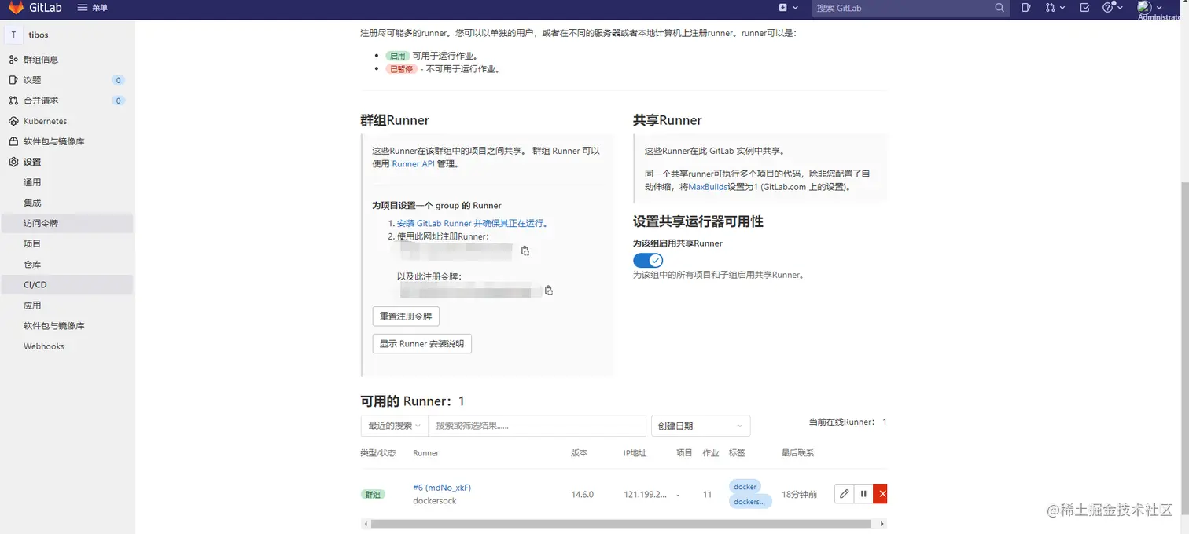1189x534 pixels.
Task: Open the 菜单 hamburger menu
Action: (x=93, y=8)
